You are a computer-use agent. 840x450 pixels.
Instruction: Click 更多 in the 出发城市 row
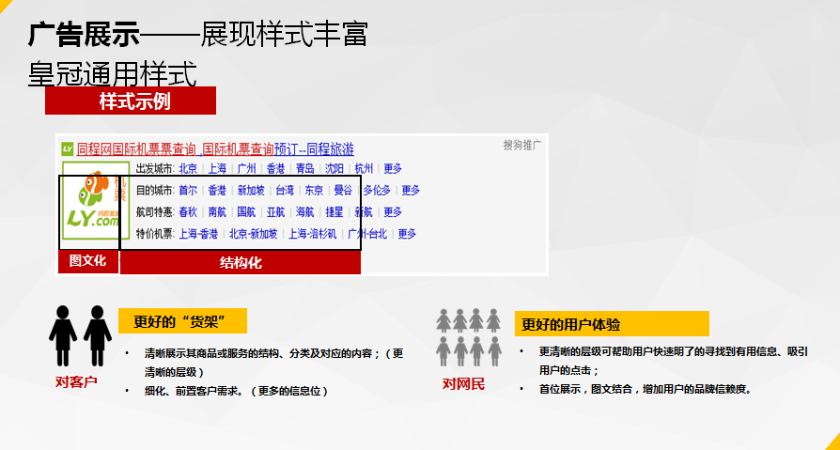pos(393,169)
